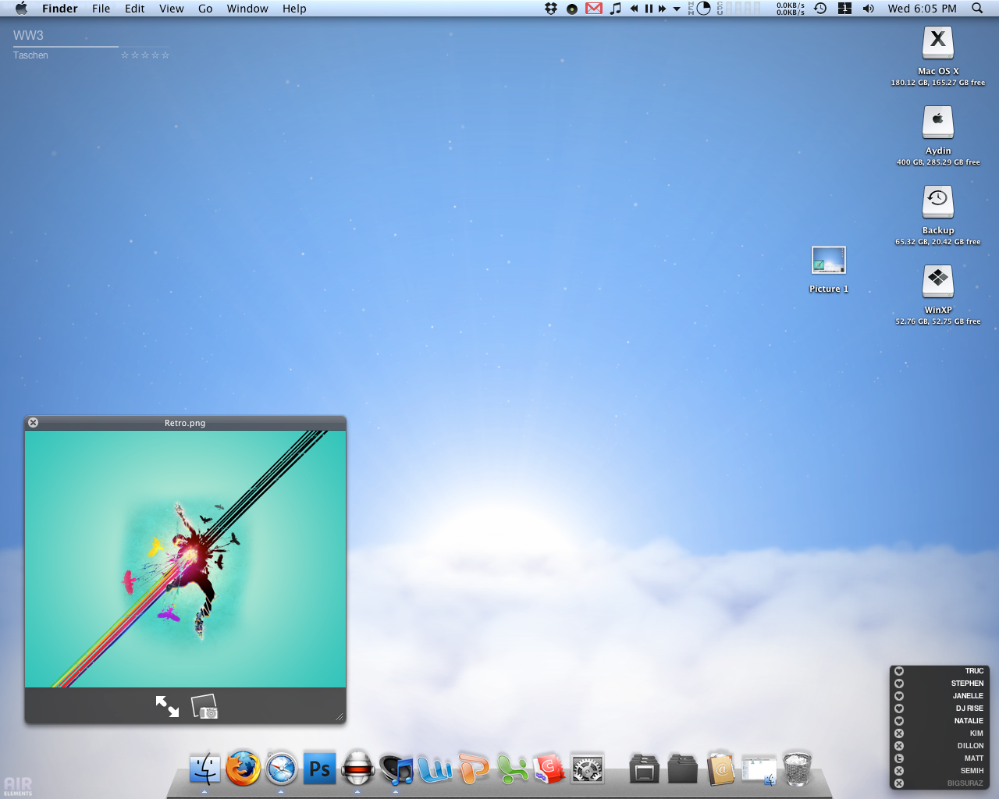The image size is (999, 799).
Task: Open the WinXP Boot Camp drive
Action: click(x=938, y=282)
